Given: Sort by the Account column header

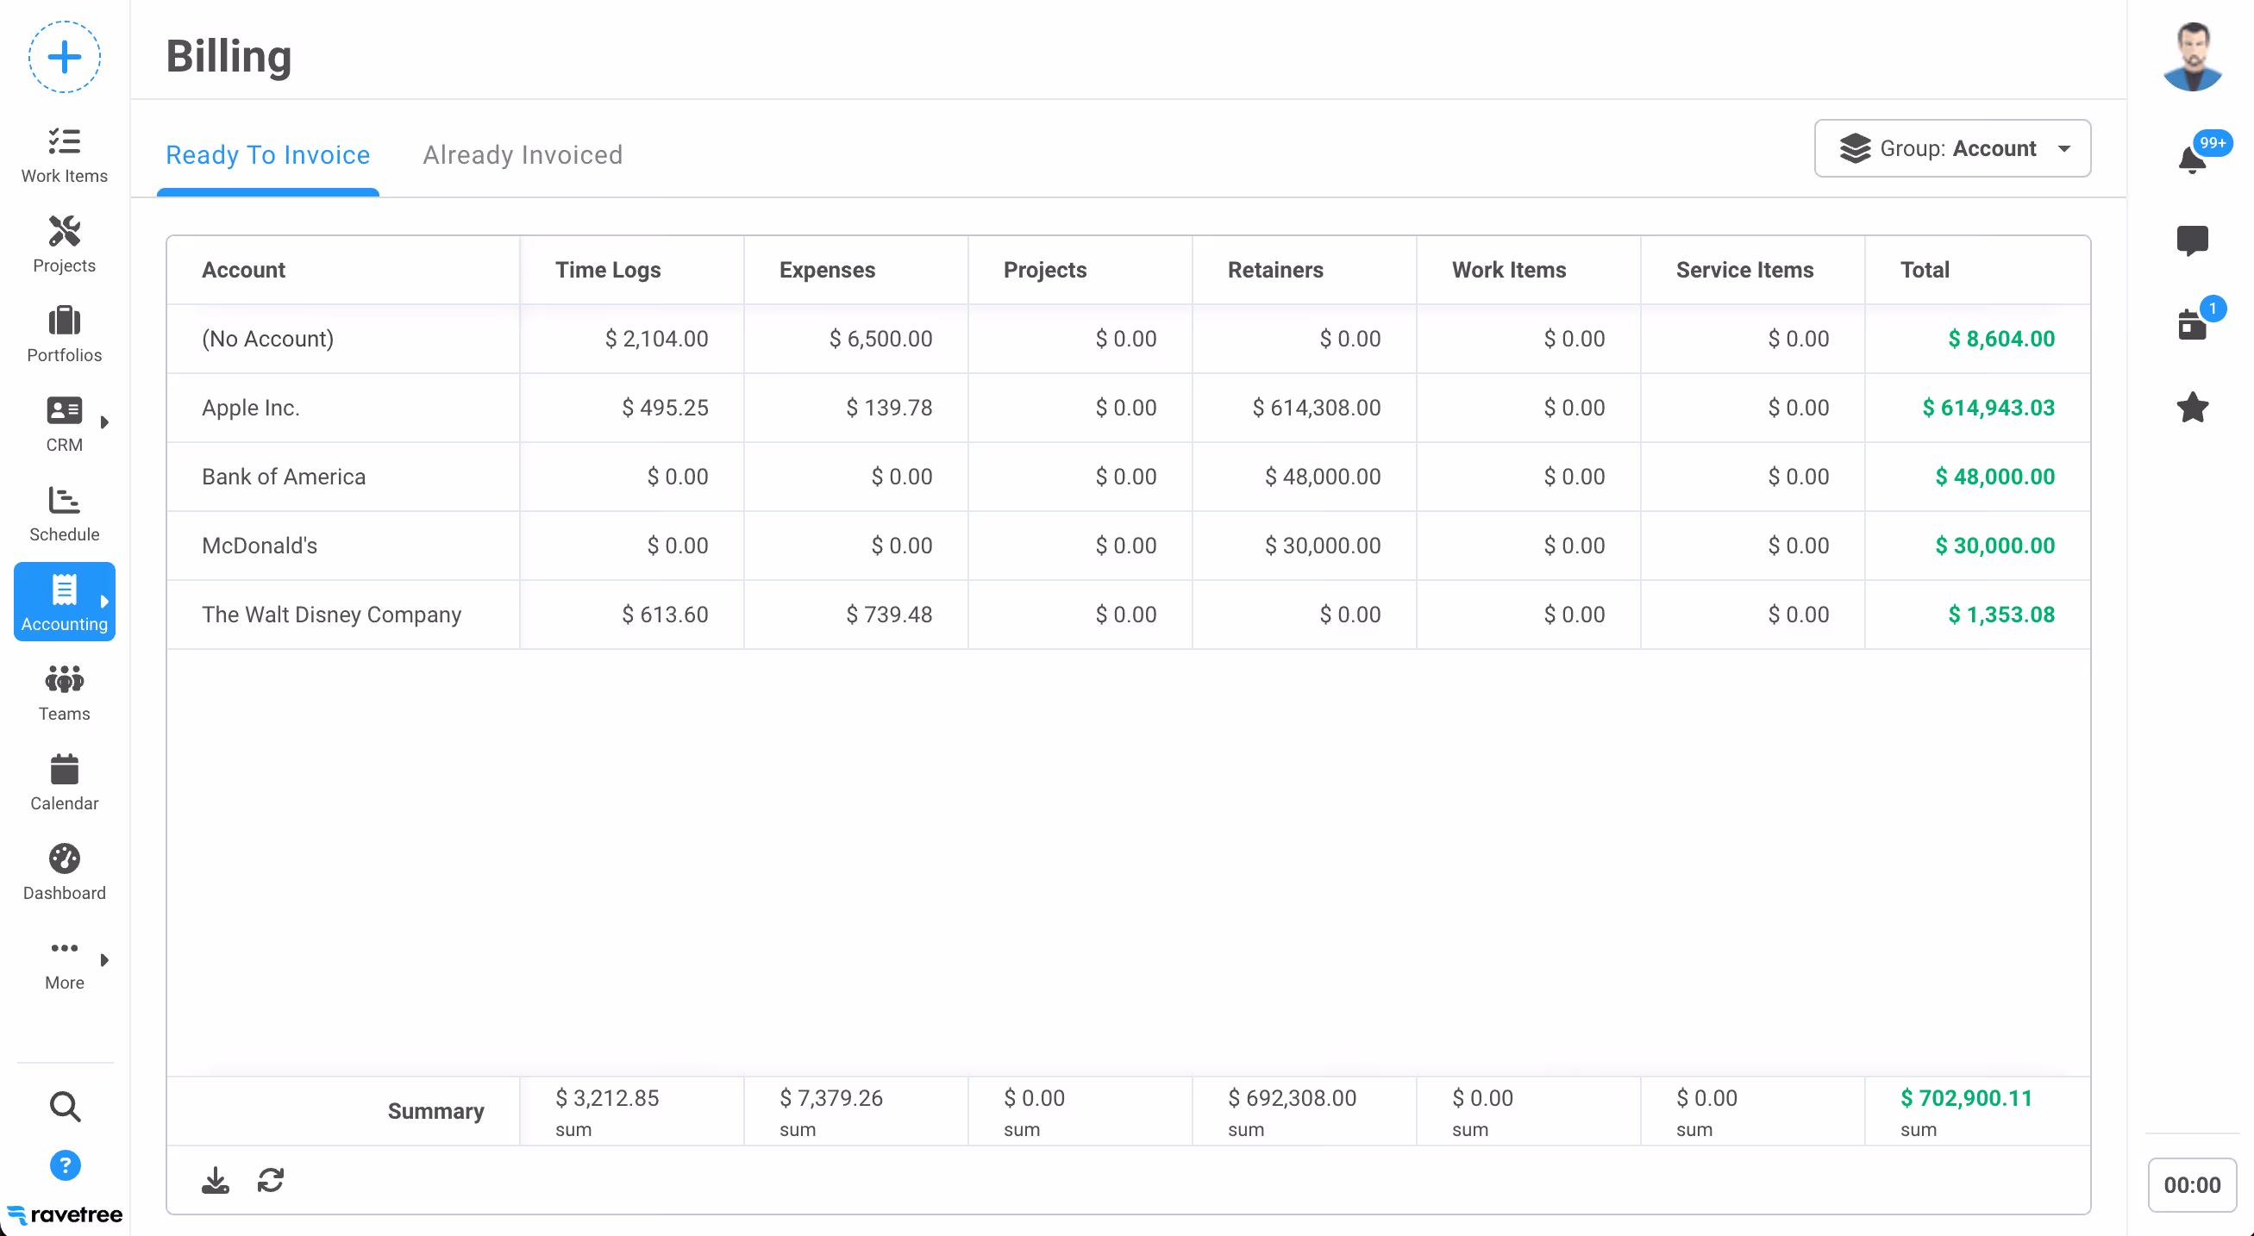Looking at the screenshot, I should click(x=343, y=271).
